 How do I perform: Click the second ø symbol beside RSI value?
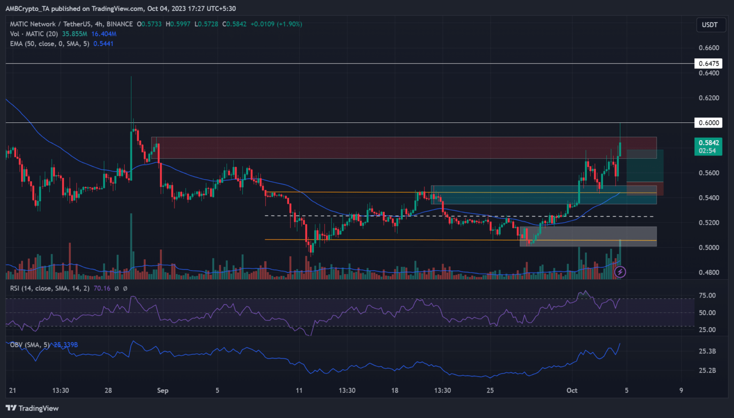pyautogui.click(x=125, y=288)
